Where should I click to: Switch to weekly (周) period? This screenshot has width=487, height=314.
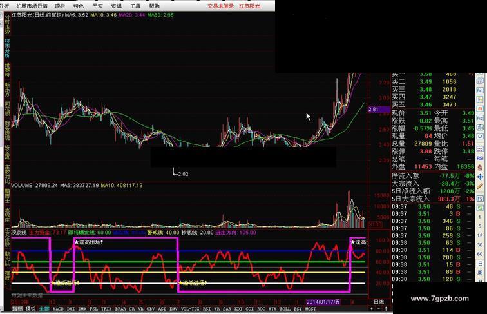tap(480, 272)
